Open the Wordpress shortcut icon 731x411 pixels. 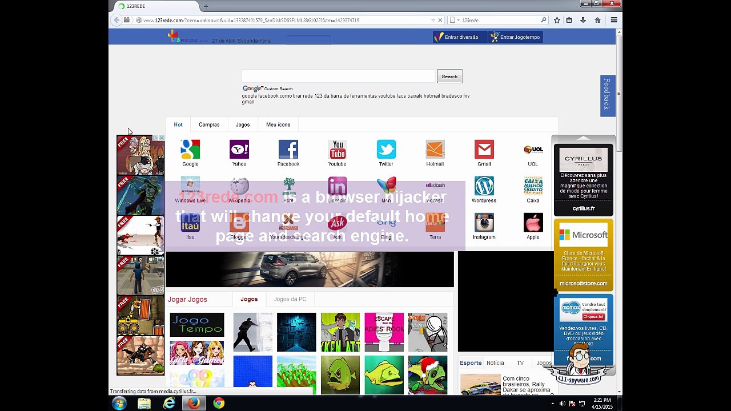click(x=484, y=186)
